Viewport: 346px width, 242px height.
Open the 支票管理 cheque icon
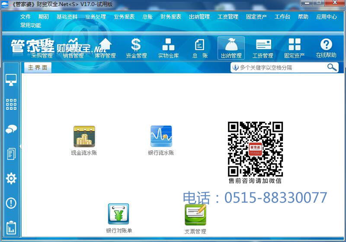pos(195,214)
